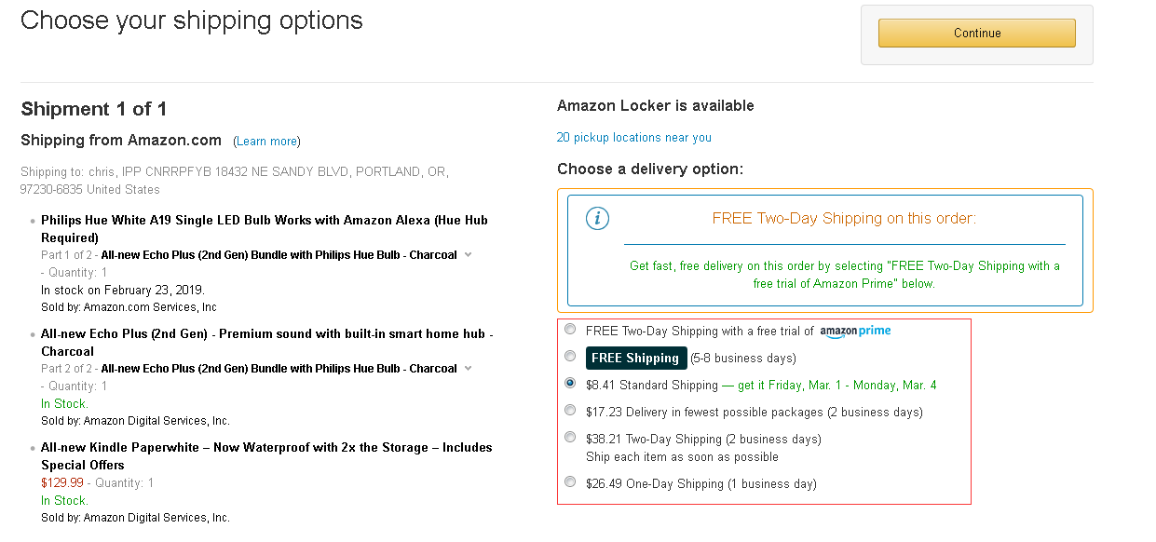Image resolution: width=1156 pixels, height=542 pixels.
Task: Click the Part 2 of 2 bundle name
Action: click(x=279, y=369)
